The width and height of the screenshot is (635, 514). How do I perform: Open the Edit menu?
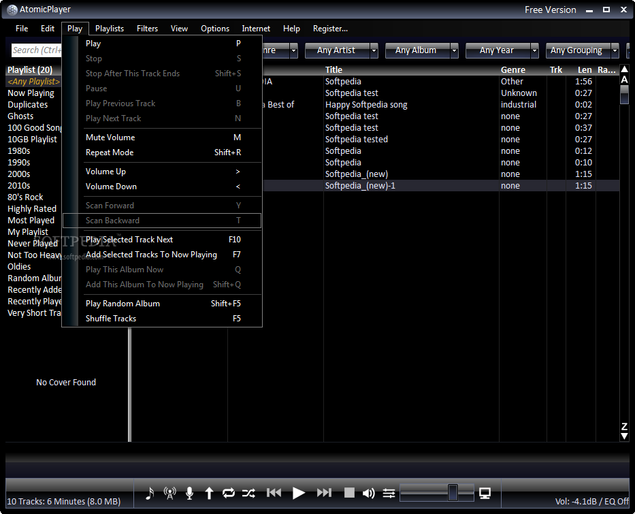click(x=48, y=29)
